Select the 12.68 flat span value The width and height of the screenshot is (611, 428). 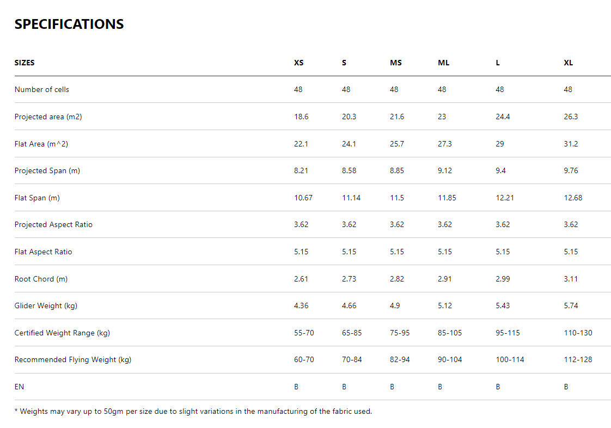573,198
